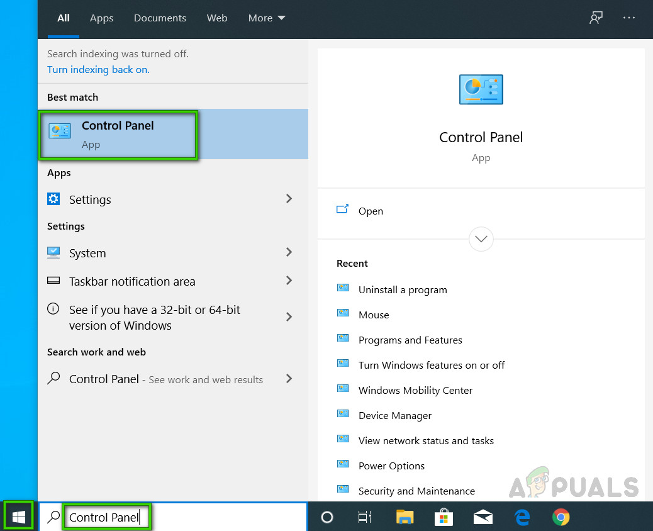This screenshot has width=653, height=531.
Task: Open the More filter dropdown
Action: 267,18
